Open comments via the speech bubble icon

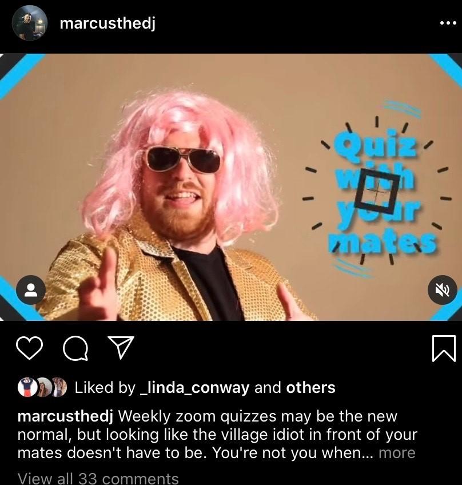click(x=75, y=348)
